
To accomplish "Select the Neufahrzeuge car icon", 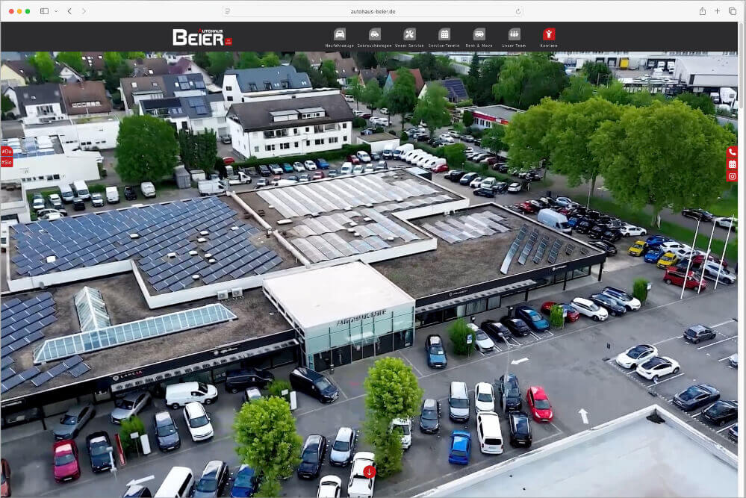I will (x=338, y=33).
